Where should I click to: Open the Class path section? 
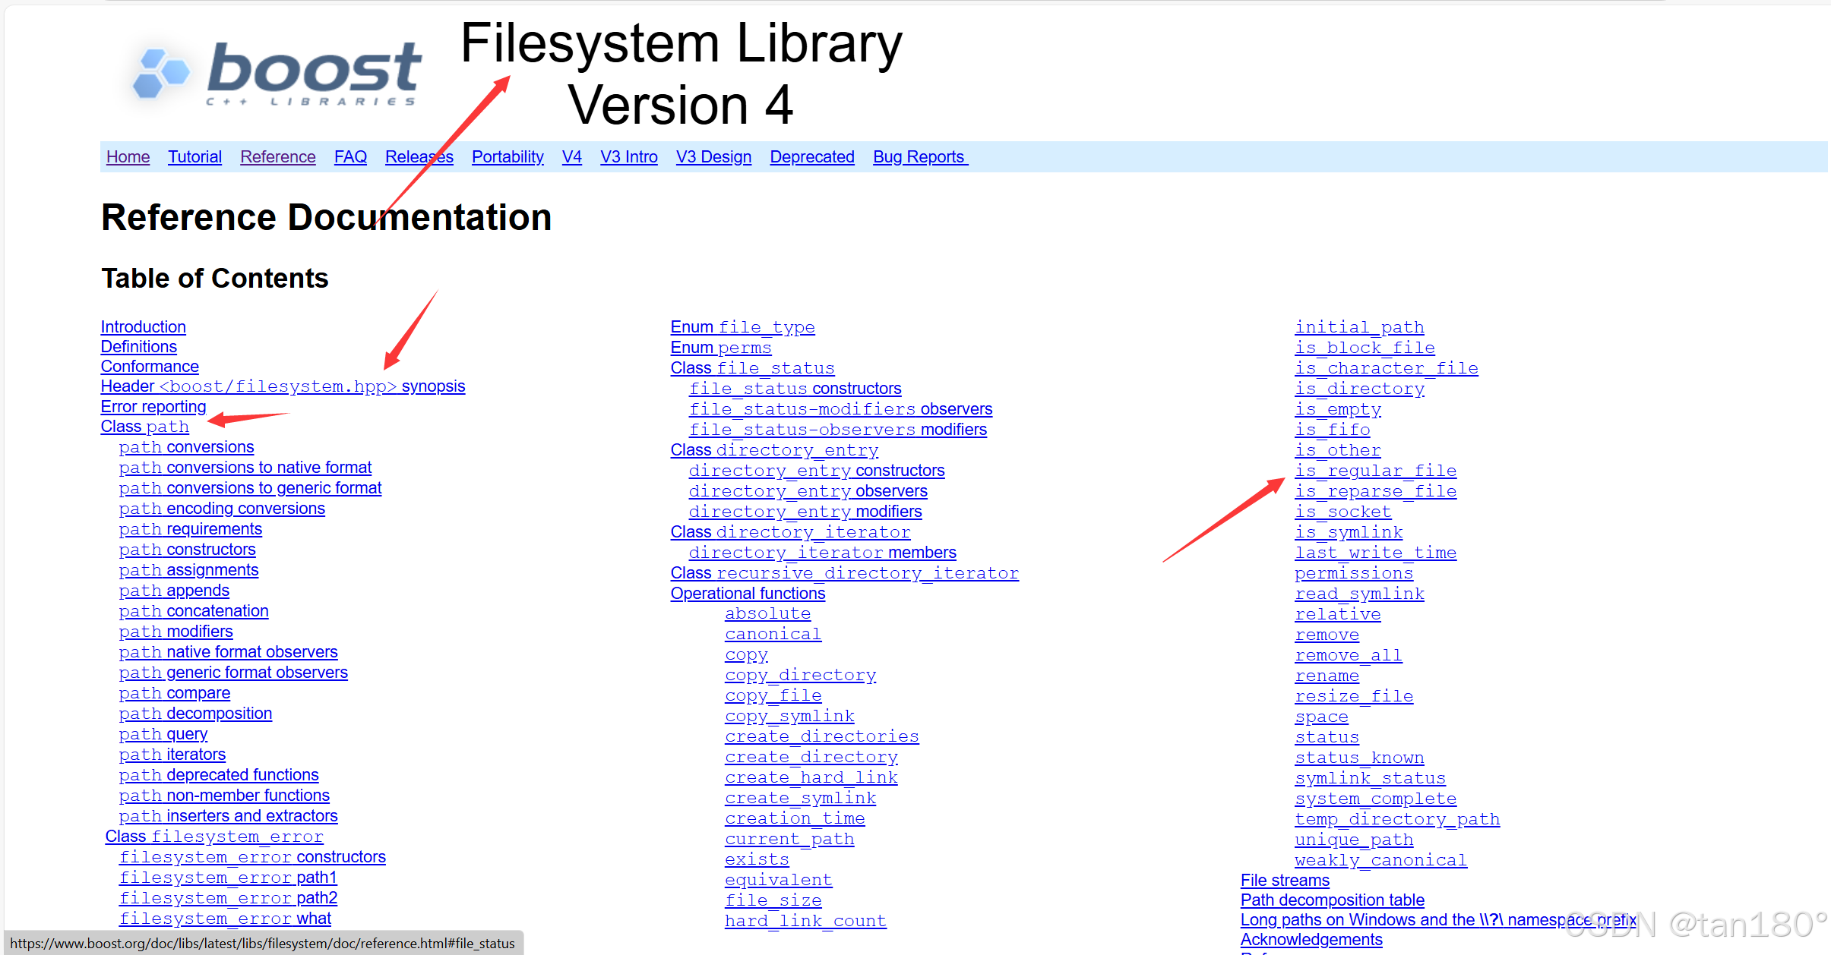pos(145,427)
